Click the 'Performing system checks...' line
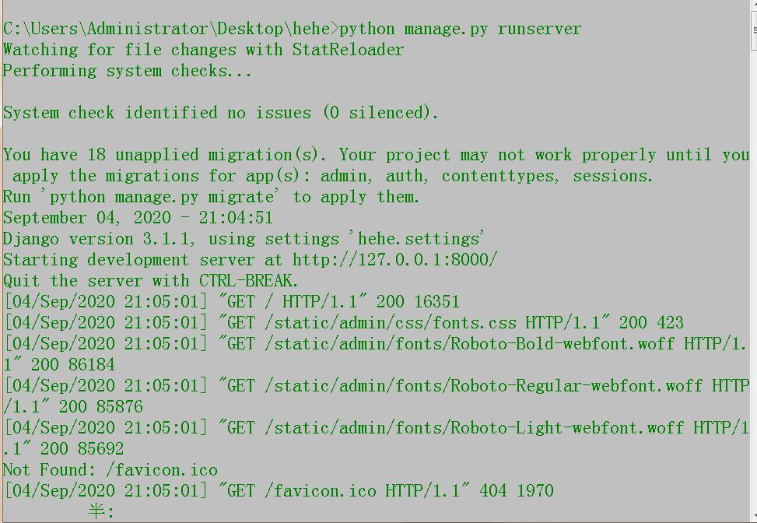Viewport: 757px width, 523px height. pos(127,71)
